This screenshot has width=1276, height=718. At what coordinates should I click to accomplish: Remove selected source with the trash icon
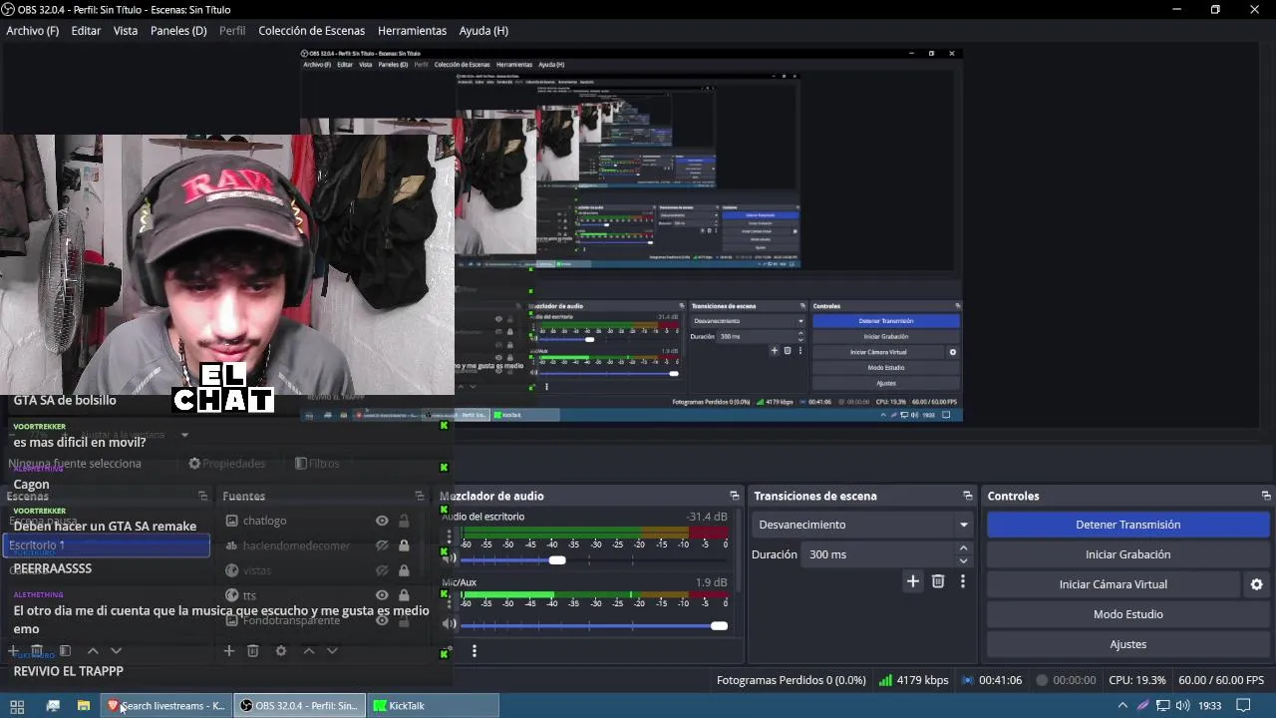click(253, 650)
